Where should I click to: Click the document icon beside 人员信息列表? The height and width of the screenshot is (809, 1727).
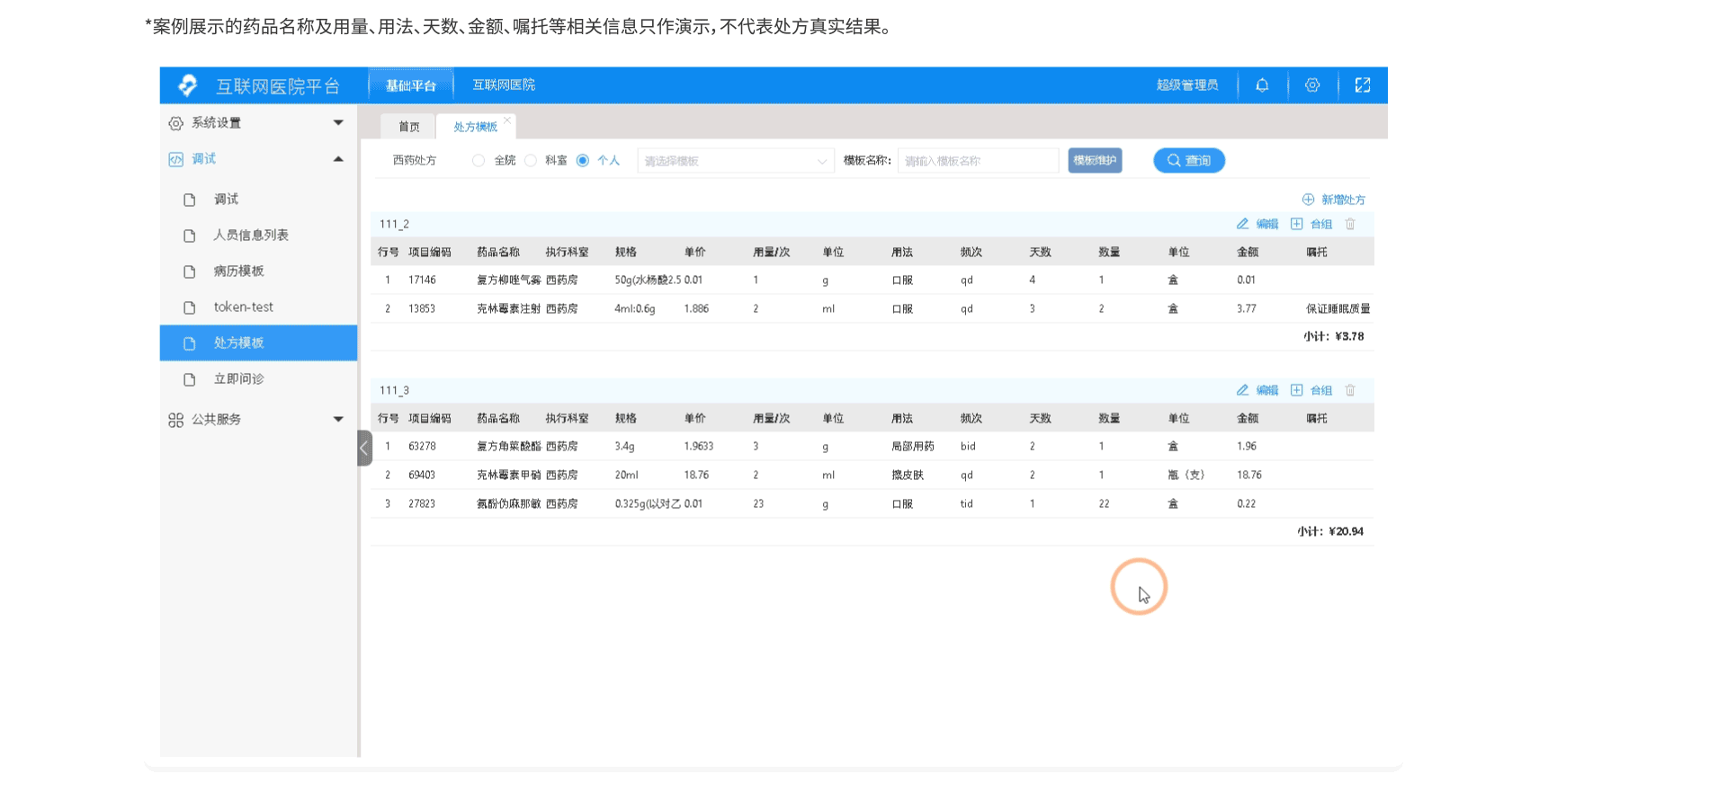click(189, 236)
